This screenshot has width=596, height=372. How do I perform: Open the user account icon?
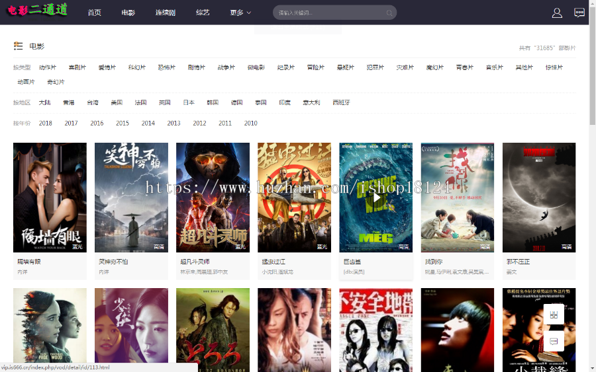(557, 13)
